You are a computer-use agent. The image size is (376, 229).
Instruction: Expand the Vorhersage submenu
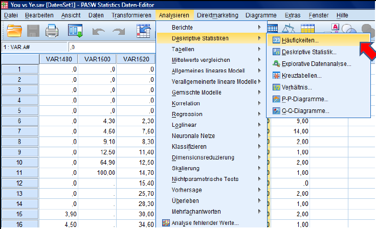tap(212, 190)
